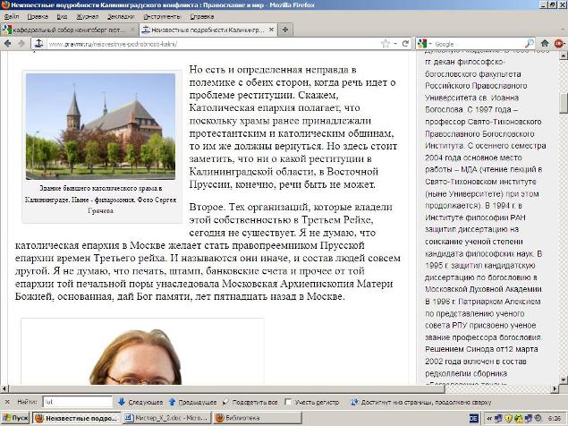
Task: Switch to Firefox Неизвестные подро taskbar button
Action: click(x=76, y=418)
